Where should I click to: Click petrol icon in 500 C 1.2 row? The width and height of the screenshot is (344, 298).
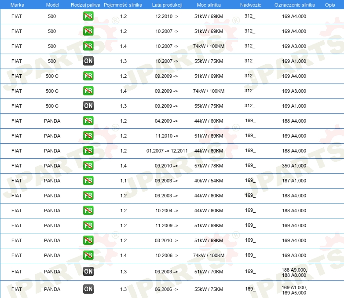pyautogui.click(x=88, y=76)
